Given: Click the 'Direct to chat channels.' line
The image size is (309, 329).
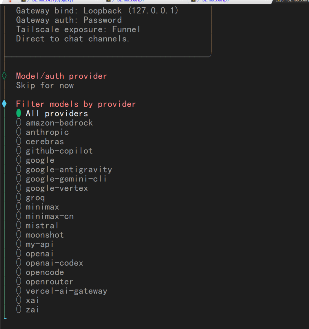Looking at the screenshot, I should (73, 39).
